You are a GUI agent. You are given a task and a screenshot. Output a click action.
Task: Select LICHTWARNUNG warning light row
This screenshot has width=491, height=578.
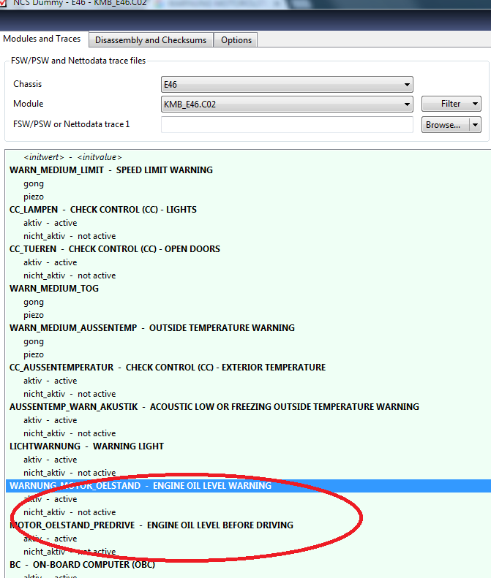point(86,446)
